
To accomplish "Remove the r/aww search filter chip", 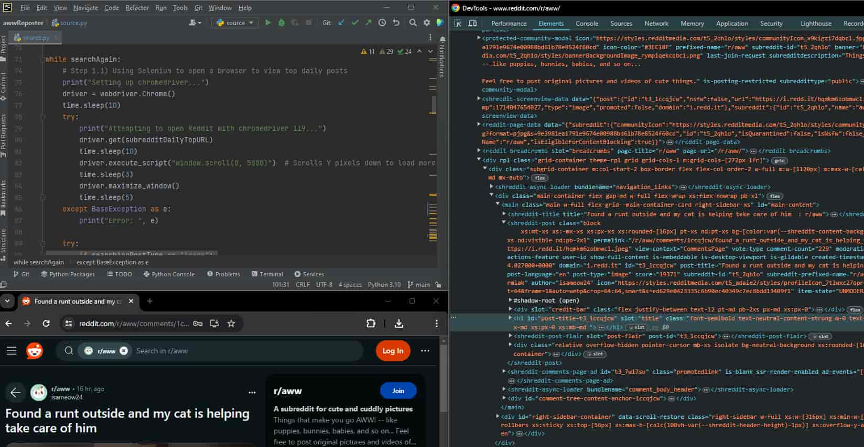I will point(124,351).
